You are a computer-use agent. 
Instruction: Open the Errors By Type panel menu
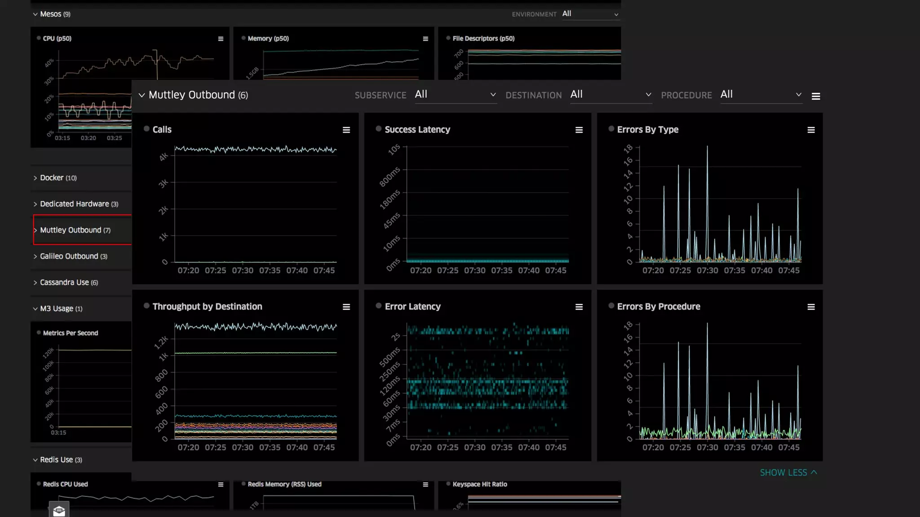point(811,130)
